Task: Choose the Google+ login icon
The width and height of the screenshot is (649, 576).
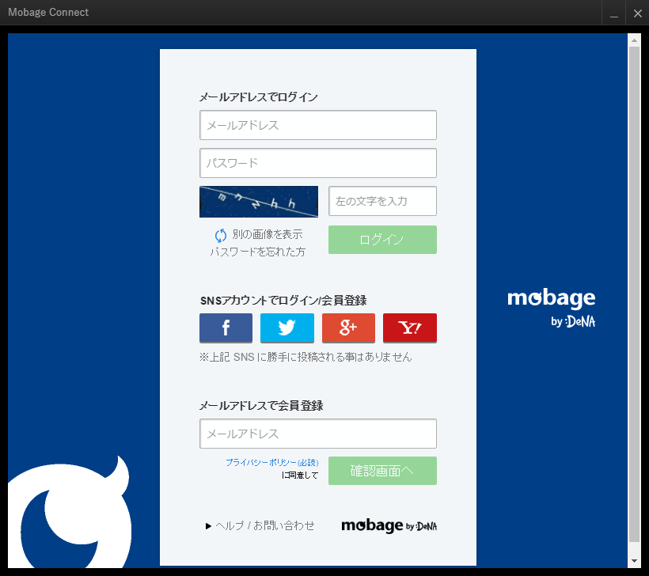Action: 348,328
